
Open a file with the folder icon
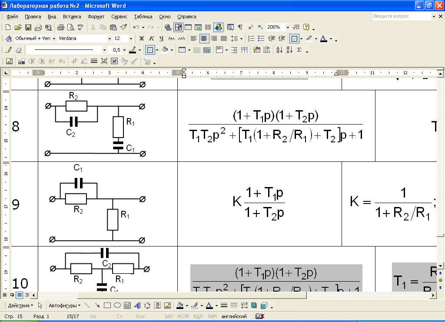(18, 27)
